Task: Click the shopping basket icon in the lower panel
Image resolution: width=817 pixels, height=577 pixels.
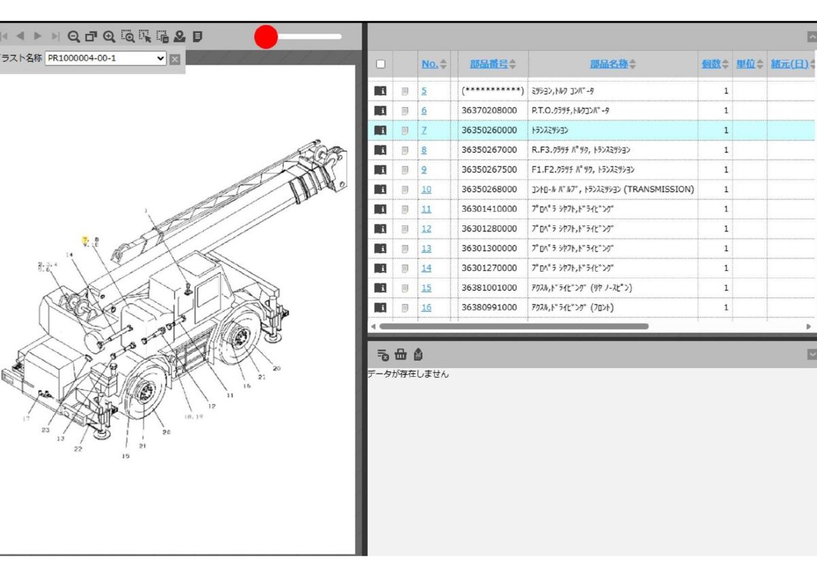Action: click(x=400, y=355)
